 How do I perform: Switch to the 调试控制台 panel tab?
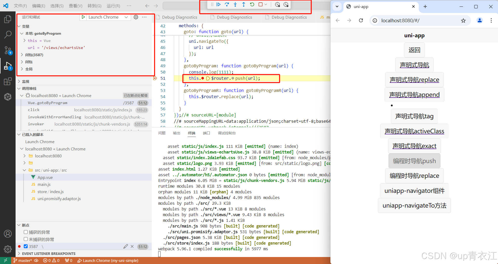pos(227,133)
